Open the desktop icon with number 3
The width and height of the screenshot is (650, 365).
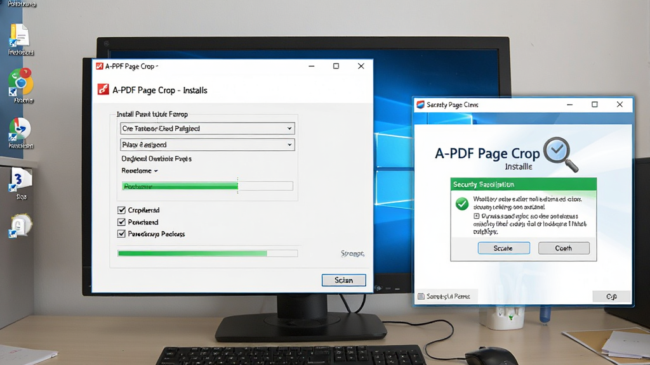(x=21, y=179)
